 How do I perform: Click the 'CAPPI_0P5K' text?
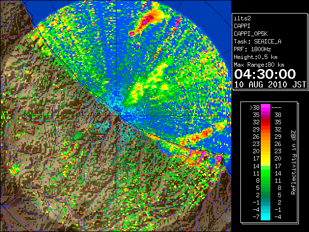[251, 34]
